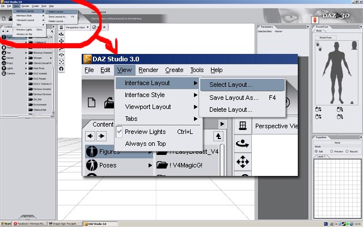Click the draw style sphere icon beside Perspective View

click(94, 27)
